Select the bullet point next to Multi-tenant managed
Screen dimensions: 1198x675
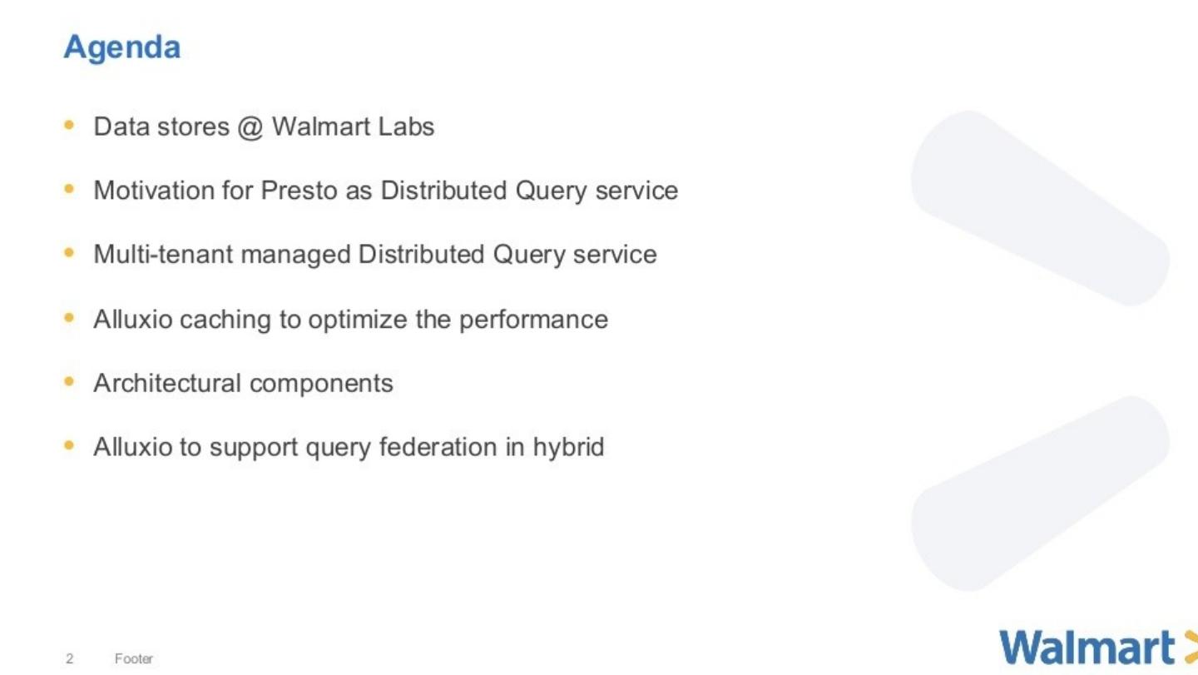point(69,253)
